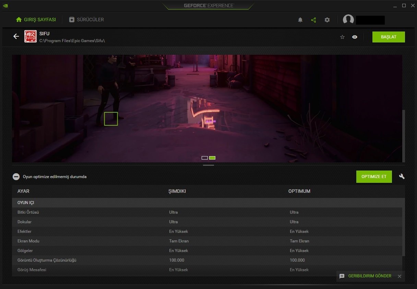Open the settings gear
The image size is (417, 289).
(327, 20)
